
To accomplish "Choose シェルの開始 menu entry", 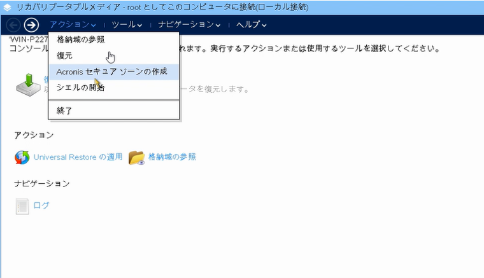I will (x=114, y=88).
